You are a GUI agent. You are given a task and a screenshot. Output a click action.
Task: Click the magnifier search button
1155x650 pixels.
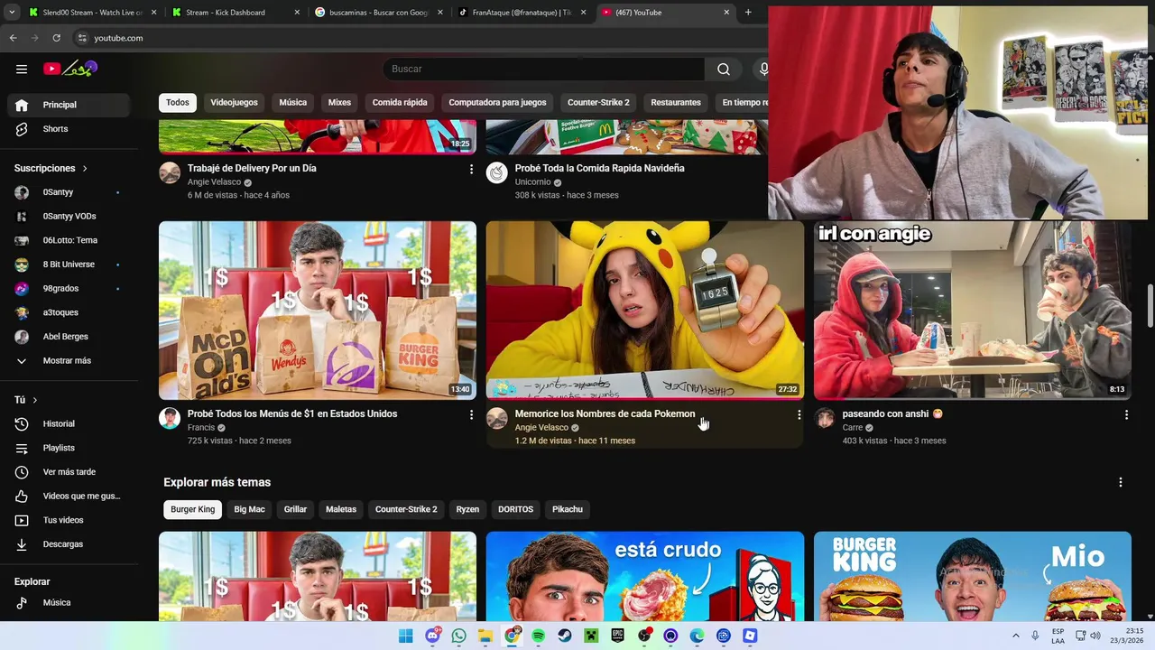coord(724,69)
